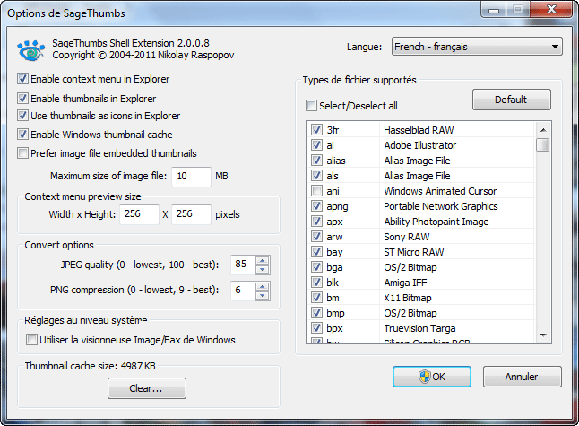Click the file type list scrollbar thumb
Image resolution: width=579 pixels, height=426 pixels.
pyautogui.click(x=543, y=144)
